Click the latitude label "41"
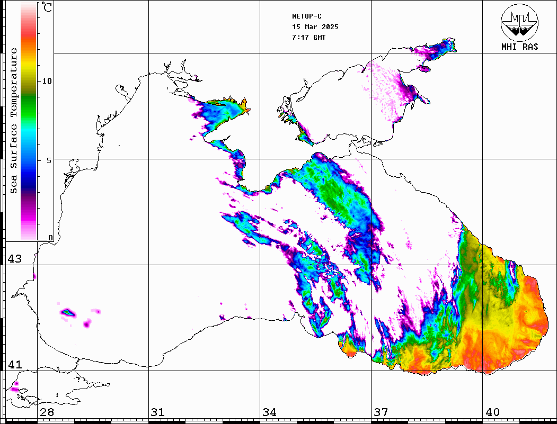557x424 pixels. (x=14, y=365)
